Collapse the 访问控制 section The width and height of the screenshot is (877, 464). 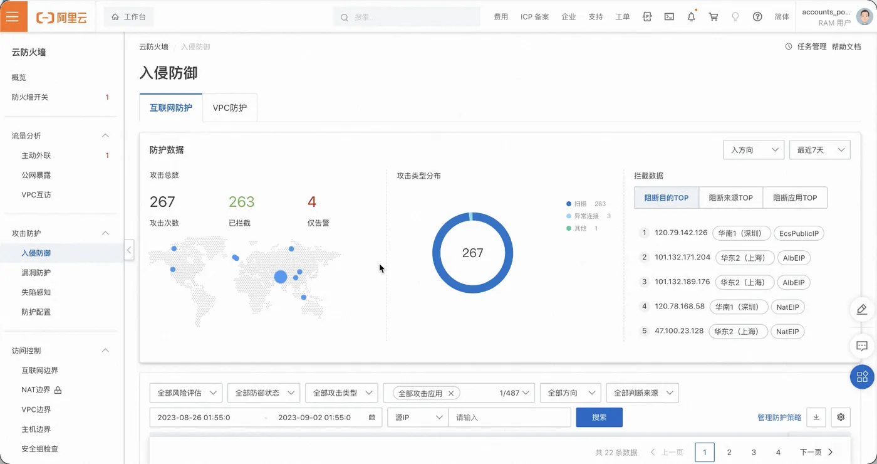[x=105, y=351]
